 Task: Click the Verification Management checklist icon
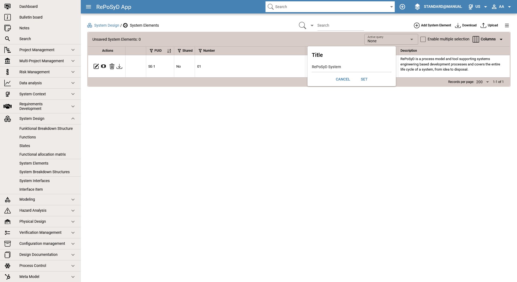coord(8,233)
